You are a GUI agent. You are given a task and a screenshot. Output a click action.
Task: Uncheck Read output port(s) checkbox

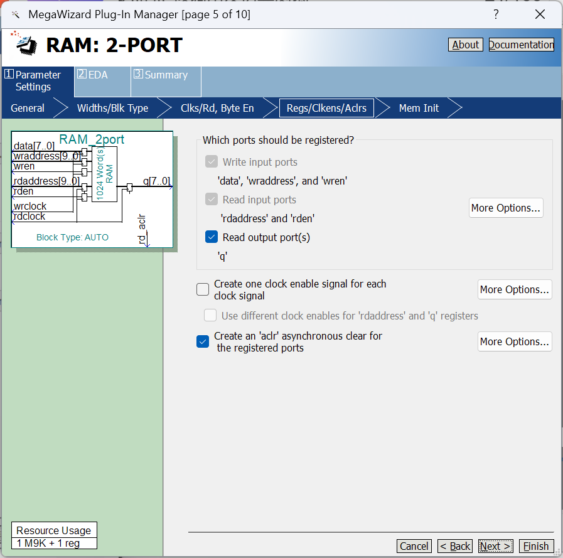(x=212, y=237)
